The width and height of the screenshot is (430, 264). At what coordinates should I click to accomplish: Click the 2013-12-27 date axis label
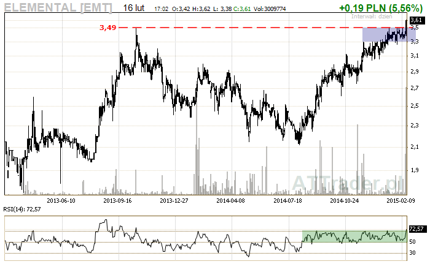click(174, 200)
